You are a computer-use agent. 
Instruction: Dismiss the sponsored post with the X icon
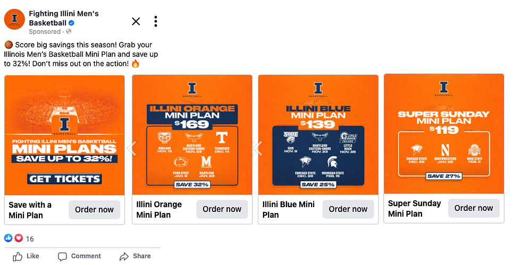136,21
